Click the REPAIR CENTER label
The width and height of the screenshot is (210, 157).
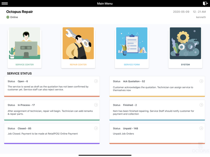coord(78,64)
